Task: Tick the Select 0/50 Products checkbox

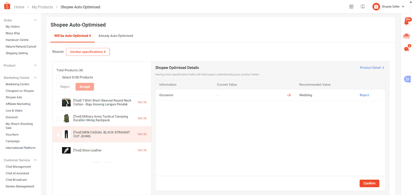Action: coord(58,77)
